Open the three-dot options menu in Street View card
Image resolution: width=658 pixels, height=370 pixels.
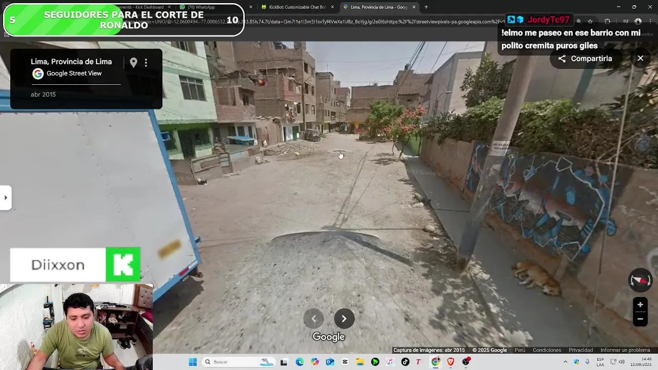146,63
